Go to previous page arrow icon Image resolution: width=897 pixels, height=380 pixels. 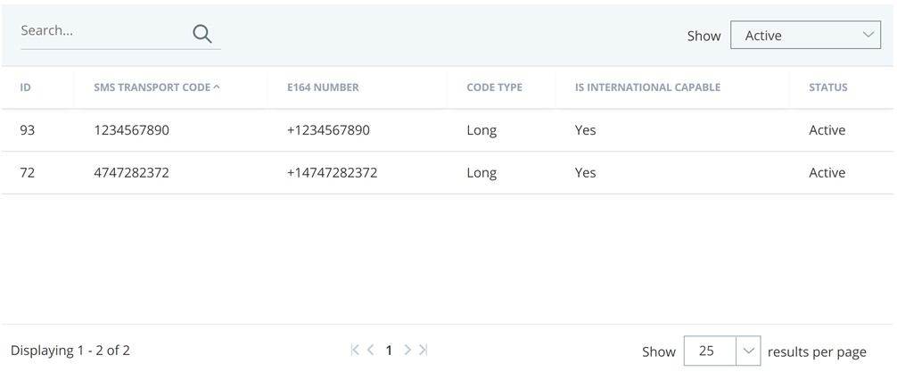coord(370,350)
